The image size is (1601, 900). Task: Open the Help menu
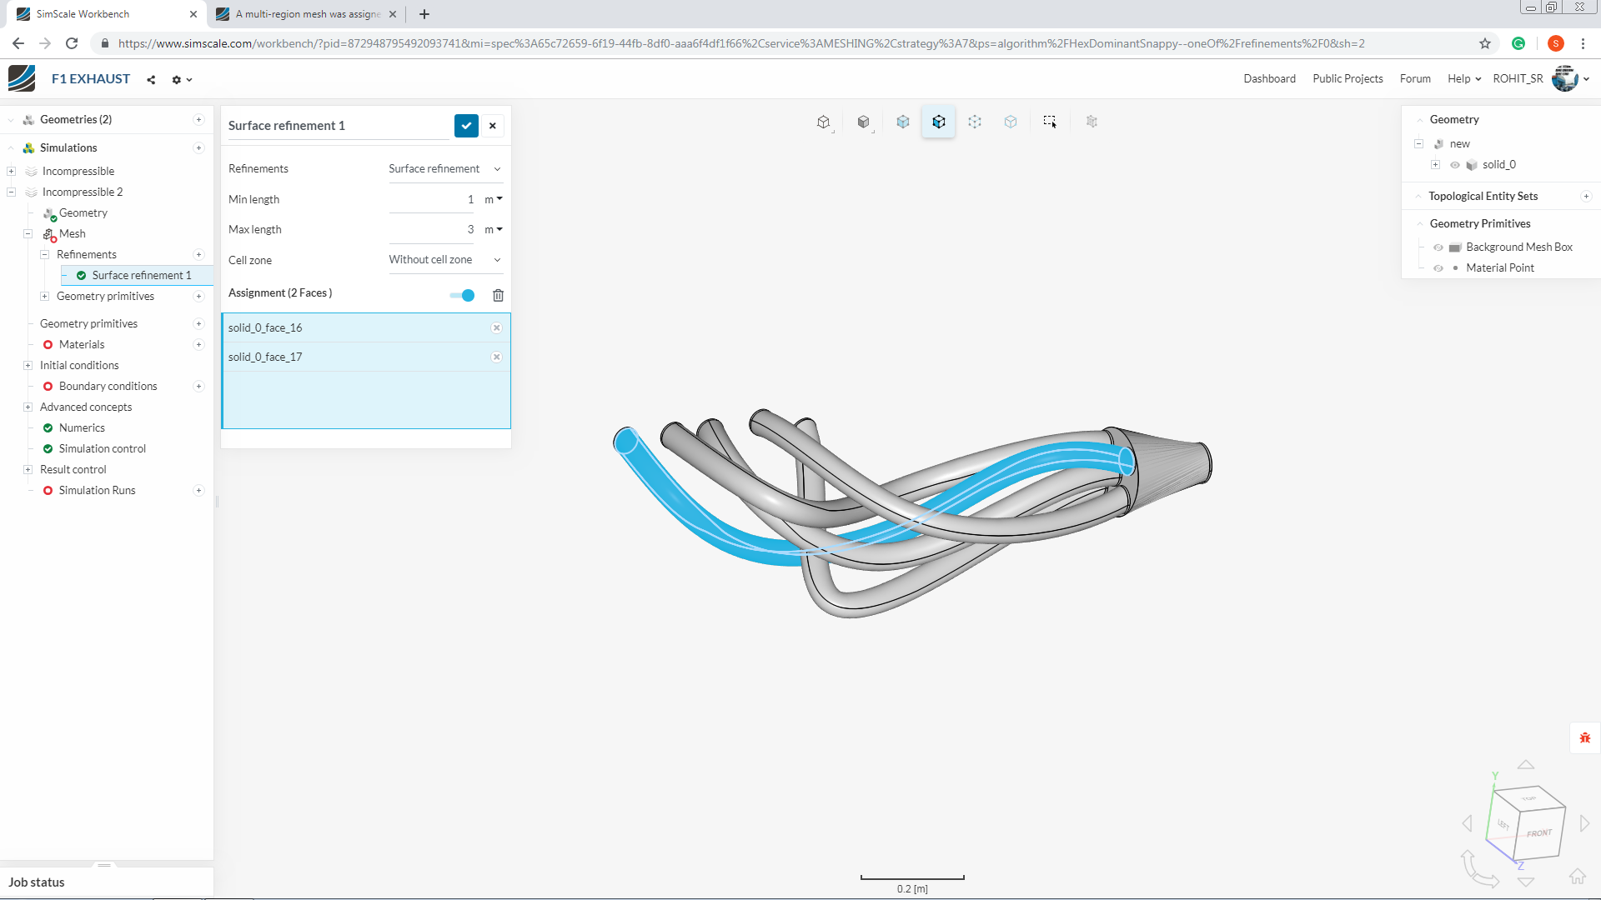(x=1463, y=79)
